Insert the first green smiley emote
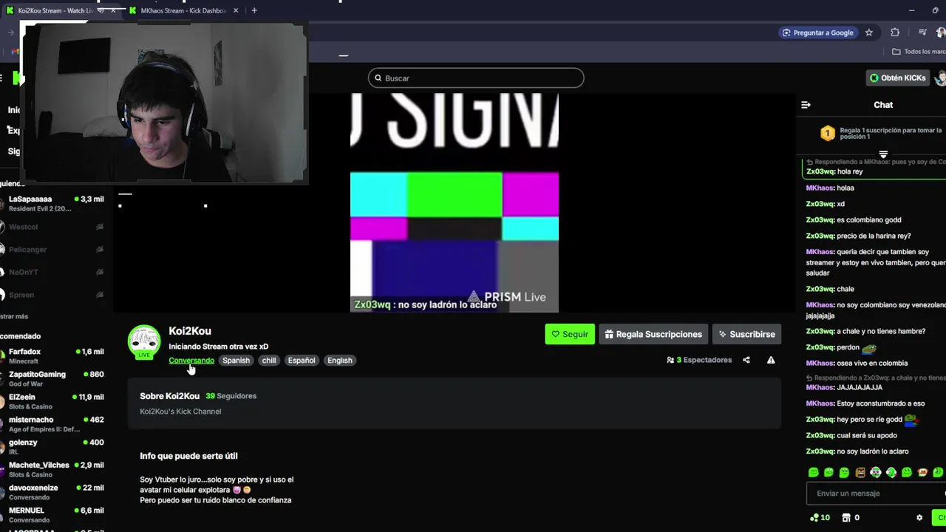Screen dimensions: 946x532 click(813, 472)
